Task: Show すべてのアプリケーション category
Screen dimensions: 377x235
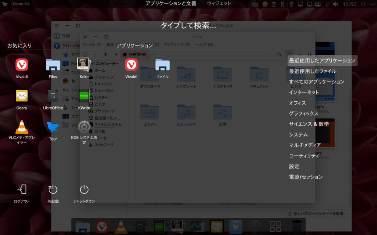Action: (317, 82)
